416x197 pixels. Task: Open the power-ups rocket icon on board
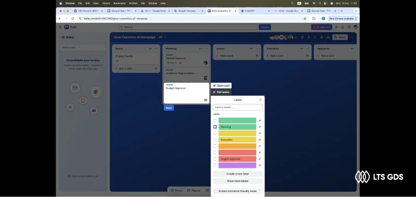click(303, 37)
